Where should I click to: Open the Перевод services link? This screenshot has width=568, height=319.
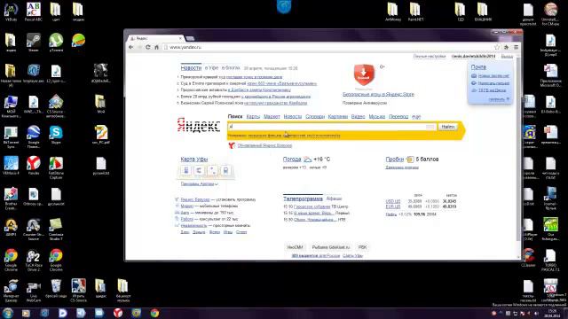tap(398, 116)
